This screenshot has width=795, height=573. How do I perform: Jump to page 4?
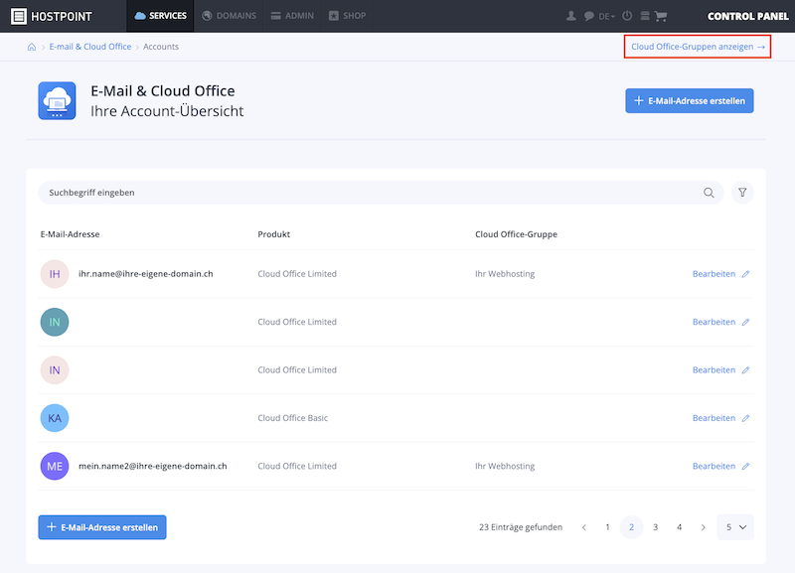point(679,527)
